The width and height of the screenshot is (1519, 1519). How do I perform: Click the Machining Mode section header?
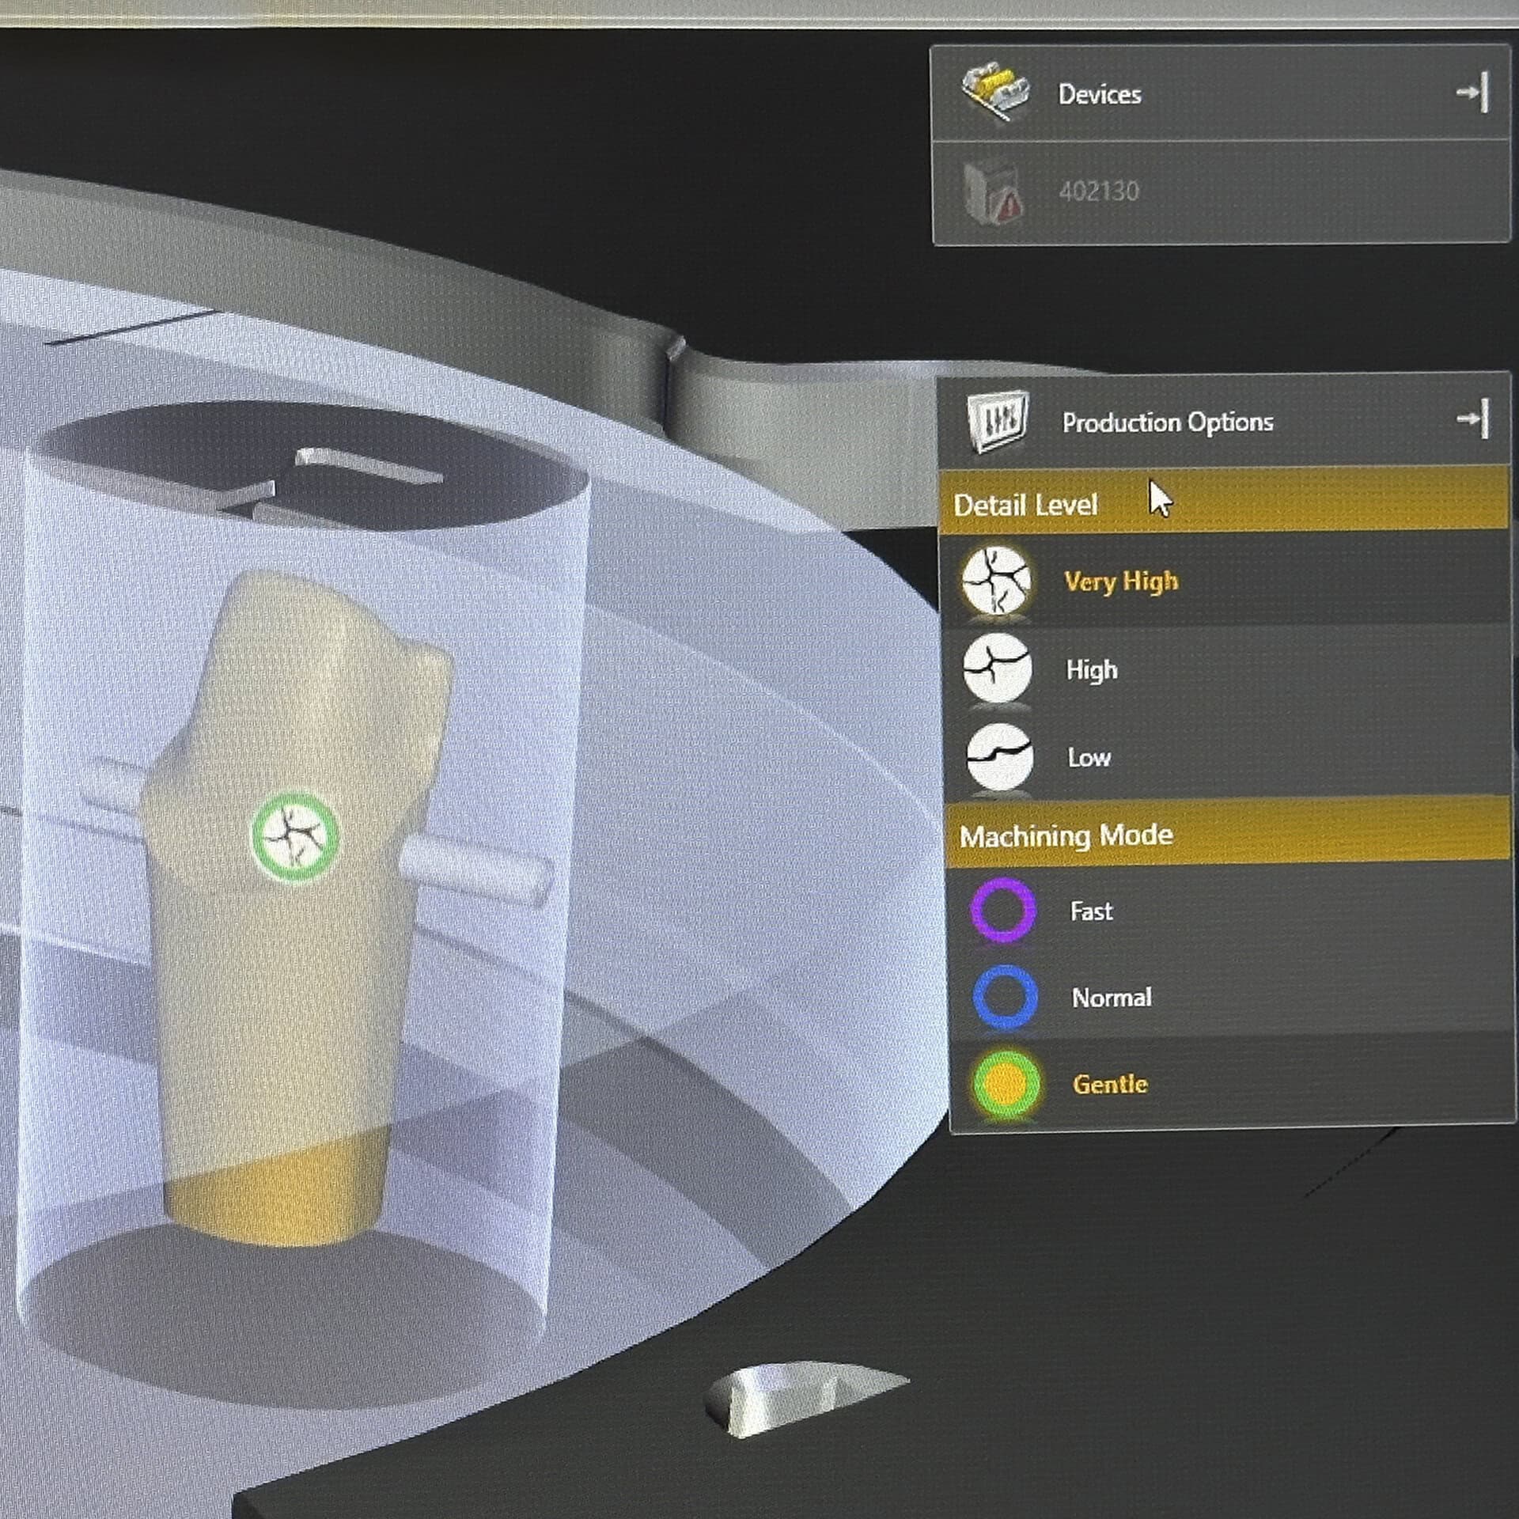tap(1065, 835)
